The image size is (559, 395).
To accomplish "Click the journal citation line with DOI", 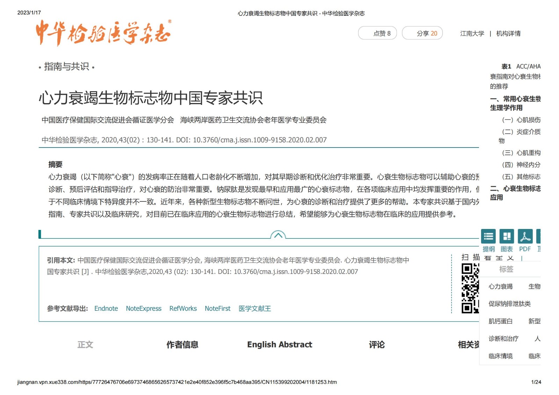I will point(184,140).
